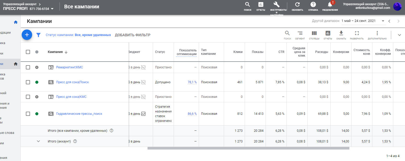
Task: Open the Гидравлические прессы_поиск campaign link
Action: [79, 114]
